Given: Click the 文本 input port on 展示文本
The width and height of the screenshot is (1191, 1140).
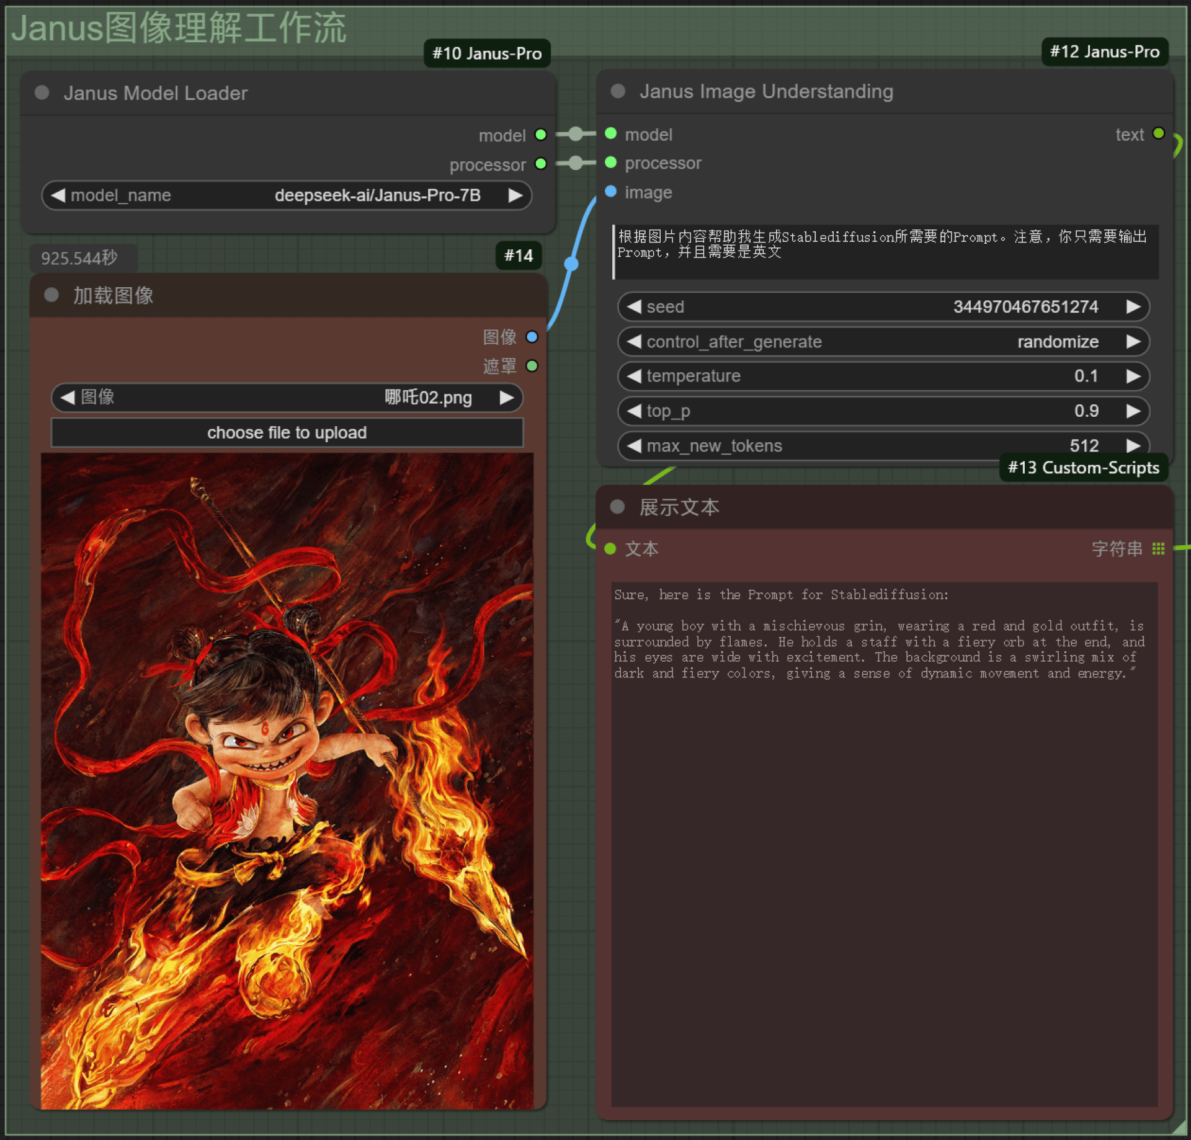Looking at the screenshot, I should (610, 549).
